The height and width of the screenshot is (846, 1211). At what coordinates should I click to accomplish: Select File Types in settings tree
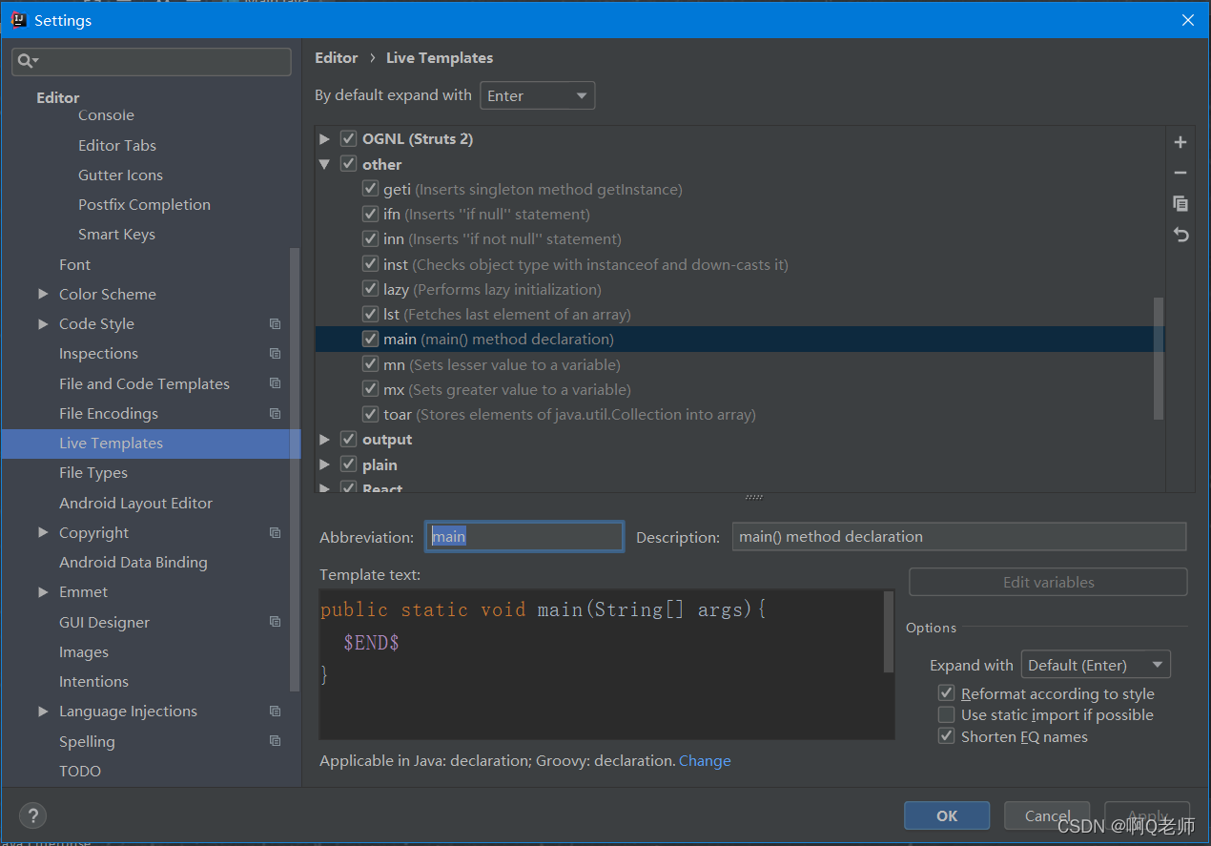click(x=93, y=473)
